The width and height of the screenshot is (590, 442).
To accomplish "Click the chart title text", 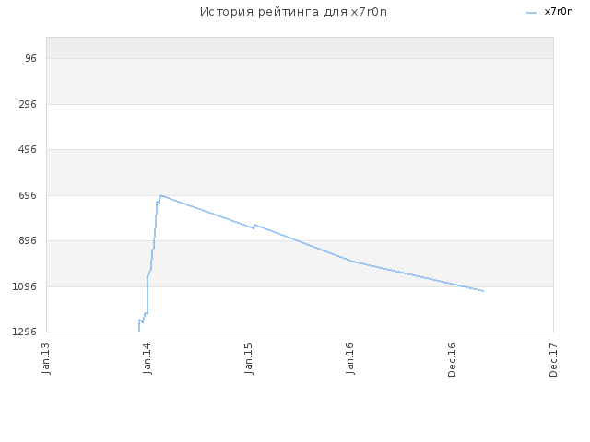I will tap(293, 12).
